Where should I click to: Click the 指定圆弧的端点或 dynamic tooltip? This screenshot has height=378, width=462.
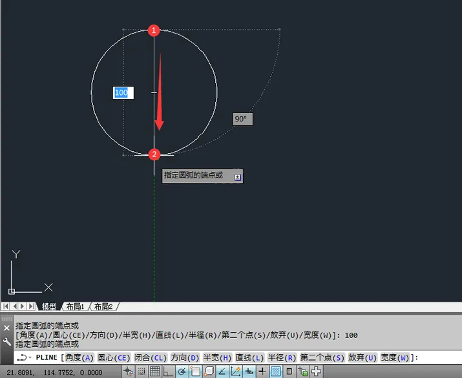tap(202, 176)
